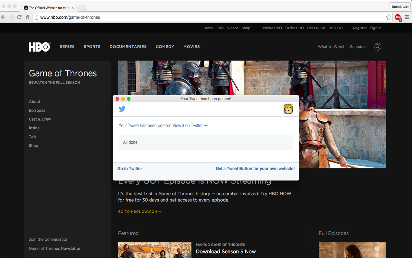This screenshot has height=258, width=412.
Task: Click View it on Twitter link
Action: [x=190, y=125]
